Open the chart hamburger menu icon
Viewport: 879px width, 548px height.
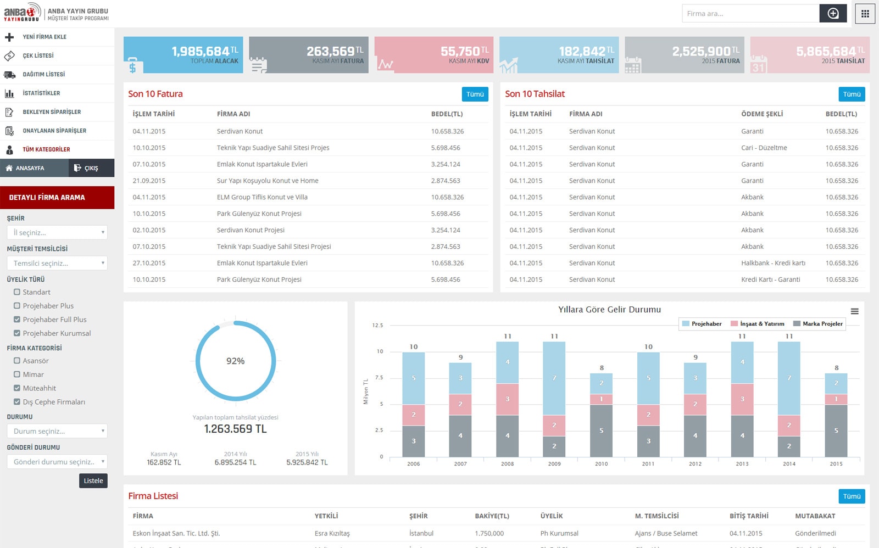[854, 311]
